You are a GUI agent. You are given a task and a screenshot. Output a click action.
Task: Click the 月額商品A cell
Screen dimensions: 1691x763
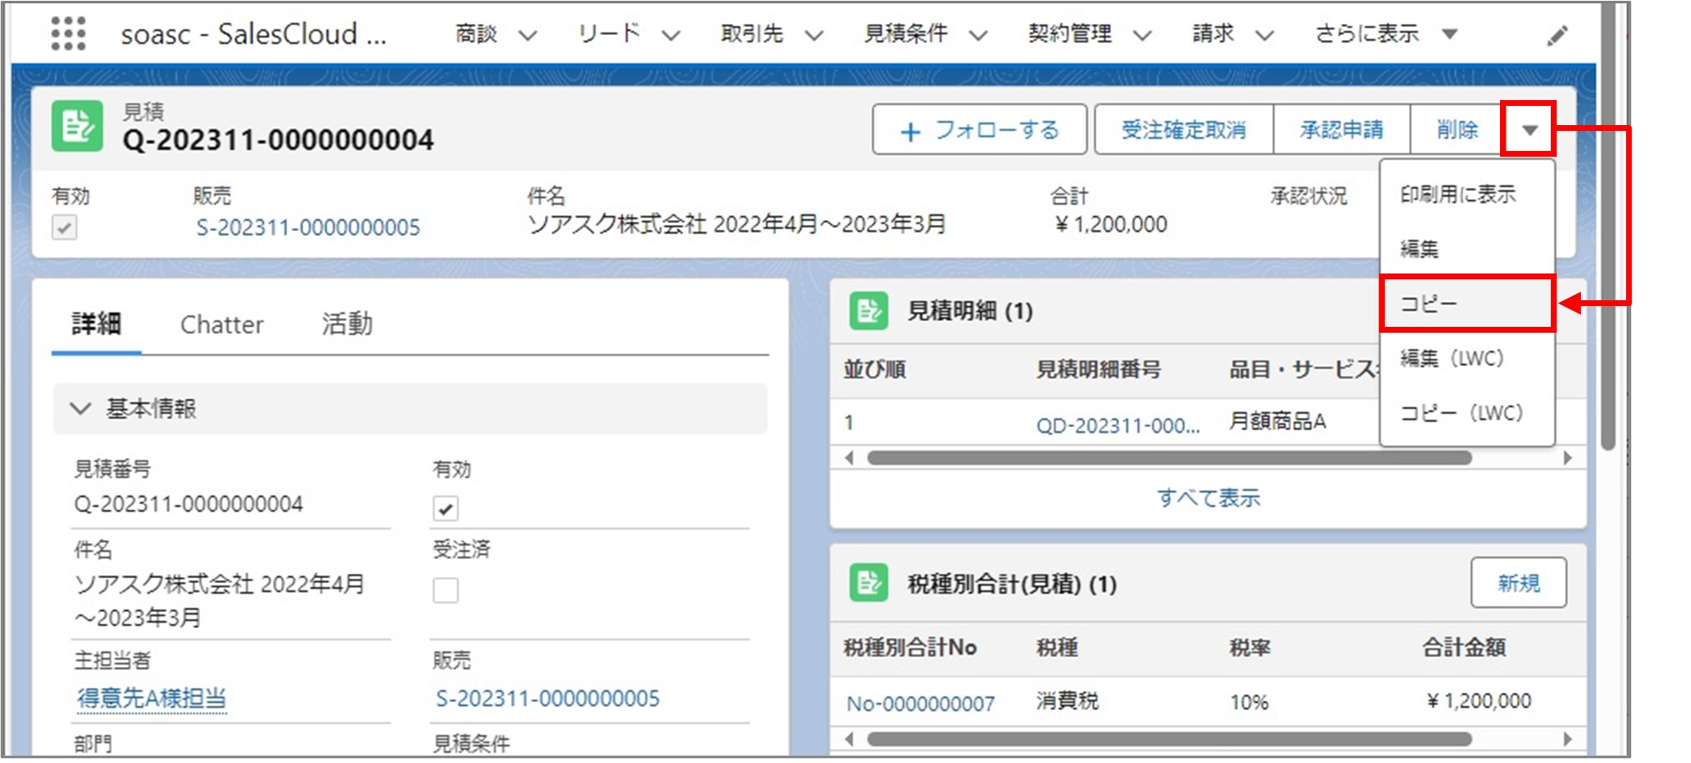pyautogui.click(x=1277, y=421)
